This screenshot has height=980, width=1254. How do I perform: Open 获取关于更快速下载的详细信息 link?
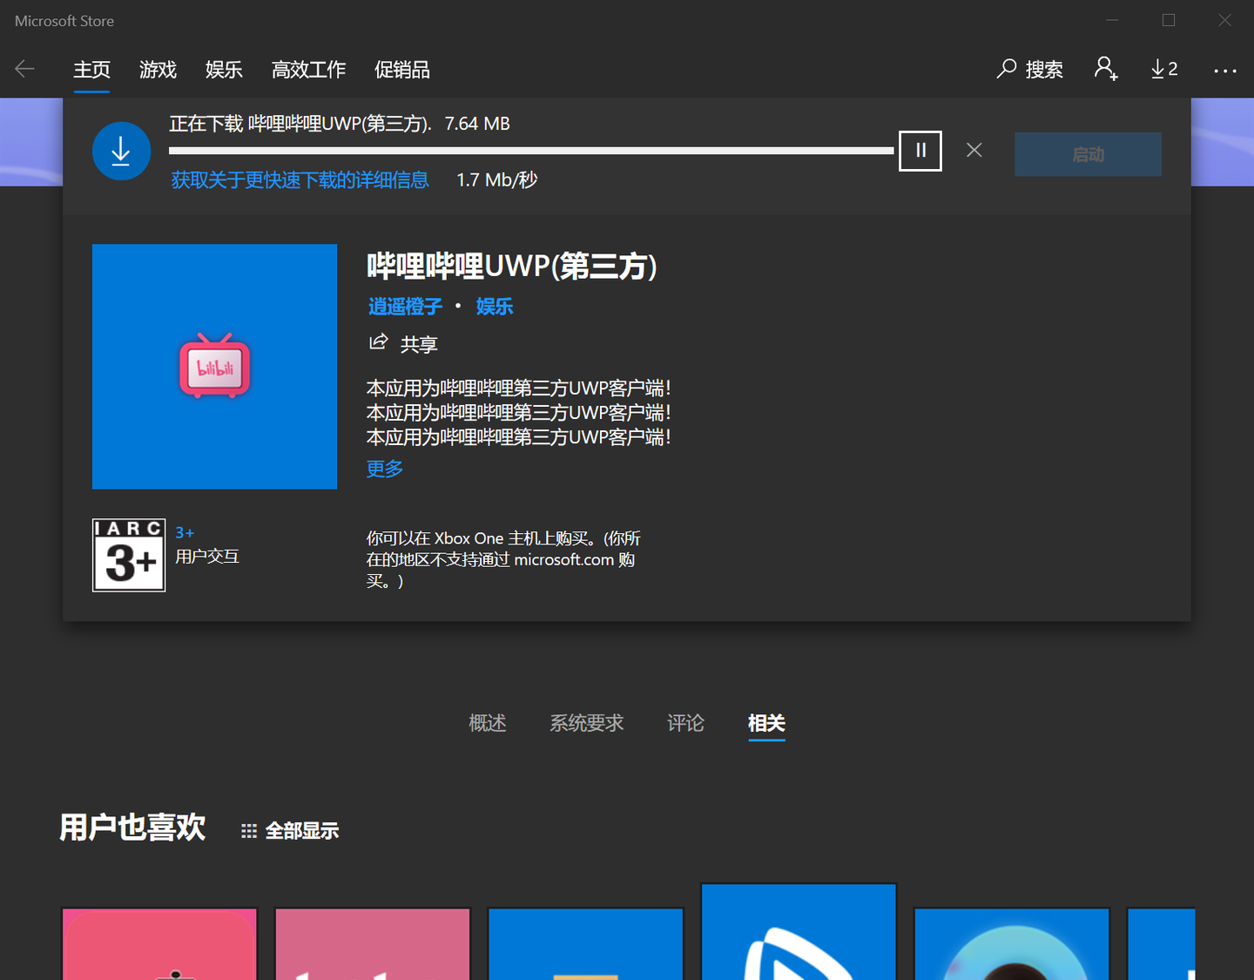tap(300, 179)
